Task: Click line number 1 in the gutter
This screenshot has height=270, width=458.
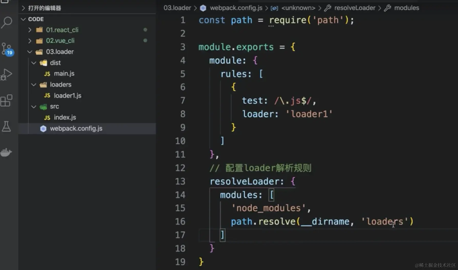Action: point(183,20)
